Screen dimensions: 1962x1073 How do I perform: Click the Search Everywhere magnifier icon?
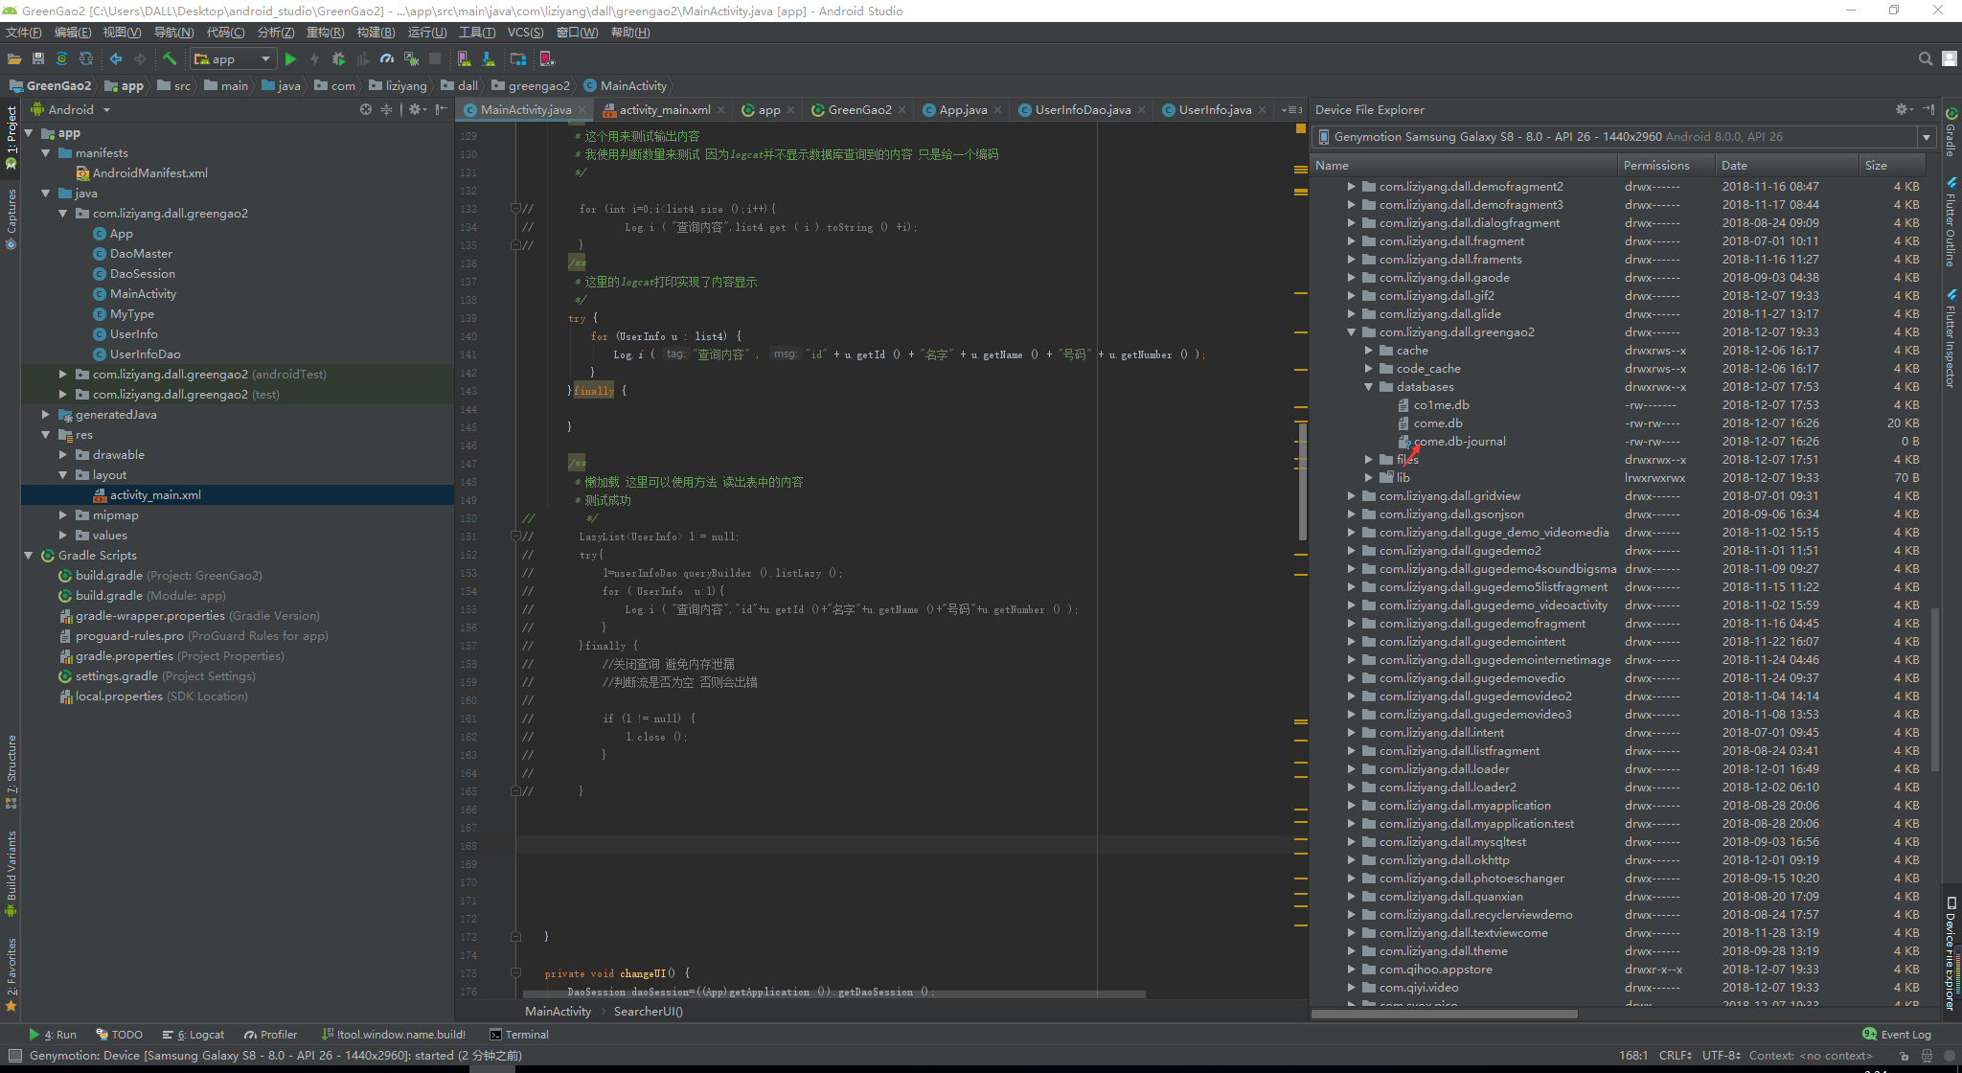[1925, 59]
